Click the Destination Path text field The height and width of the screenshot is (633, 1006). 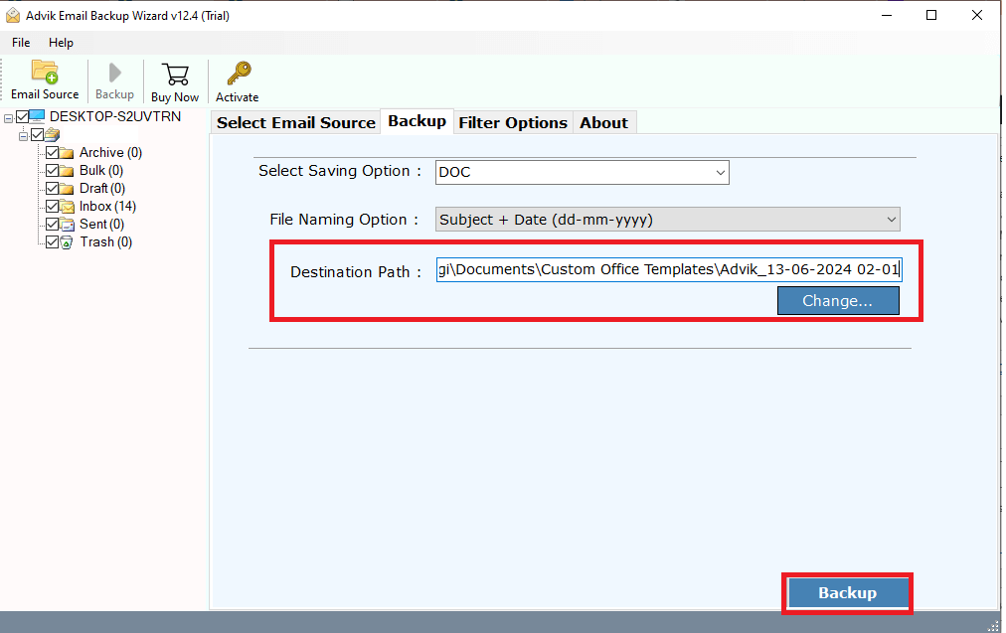click(x=669, y=269)
